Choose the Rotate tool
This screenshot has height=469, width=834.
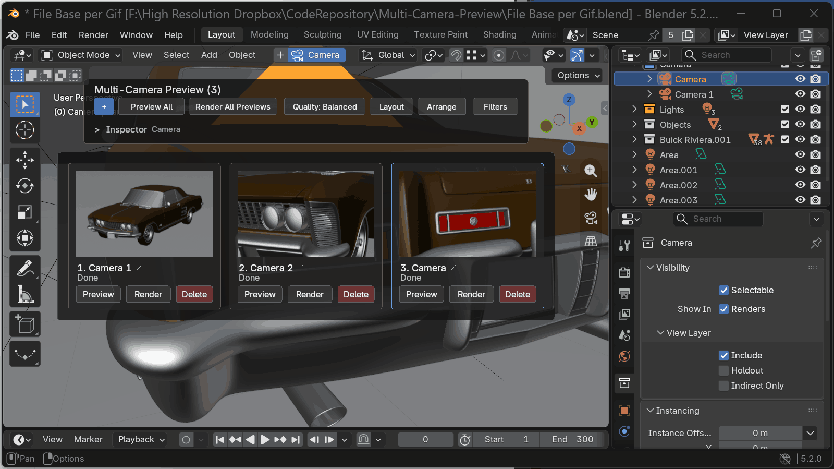pyautogui.click(x=24, y=186)
